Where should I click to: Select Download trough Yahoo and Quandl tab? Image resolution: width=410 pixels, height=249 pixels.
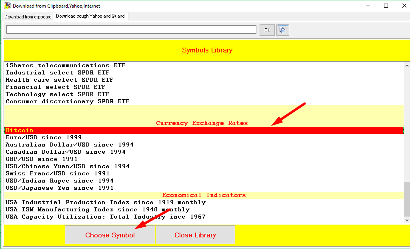(x=91, y=16)
